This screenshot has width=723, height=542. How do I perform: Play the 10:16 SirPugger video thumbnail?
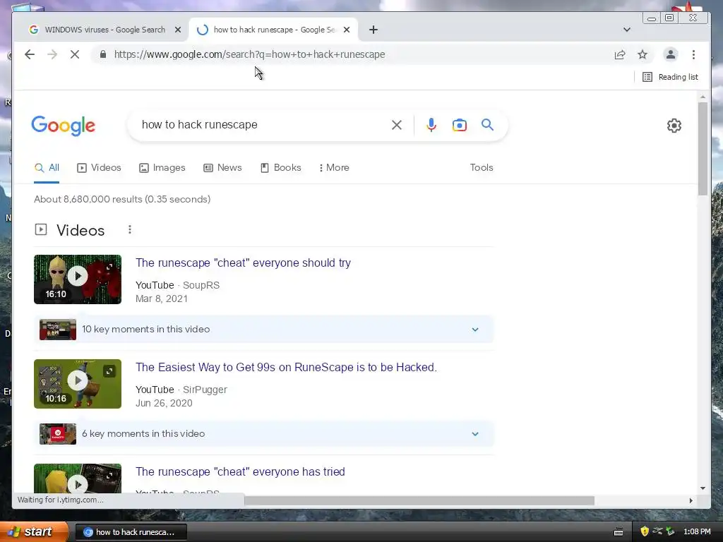click(x=78, y=384)
